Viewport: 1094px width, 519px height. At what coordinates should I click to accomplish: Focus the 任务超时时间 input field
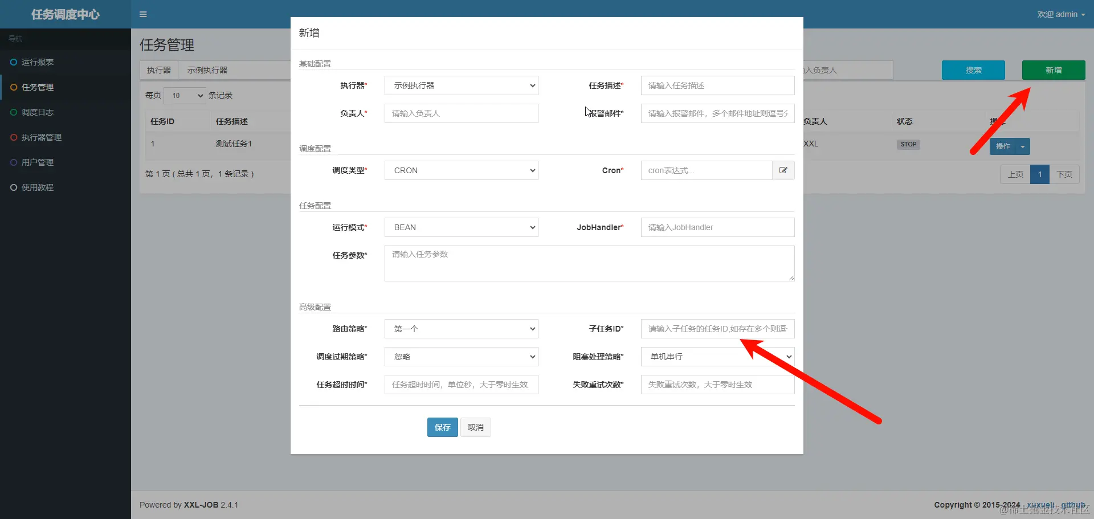462,385
